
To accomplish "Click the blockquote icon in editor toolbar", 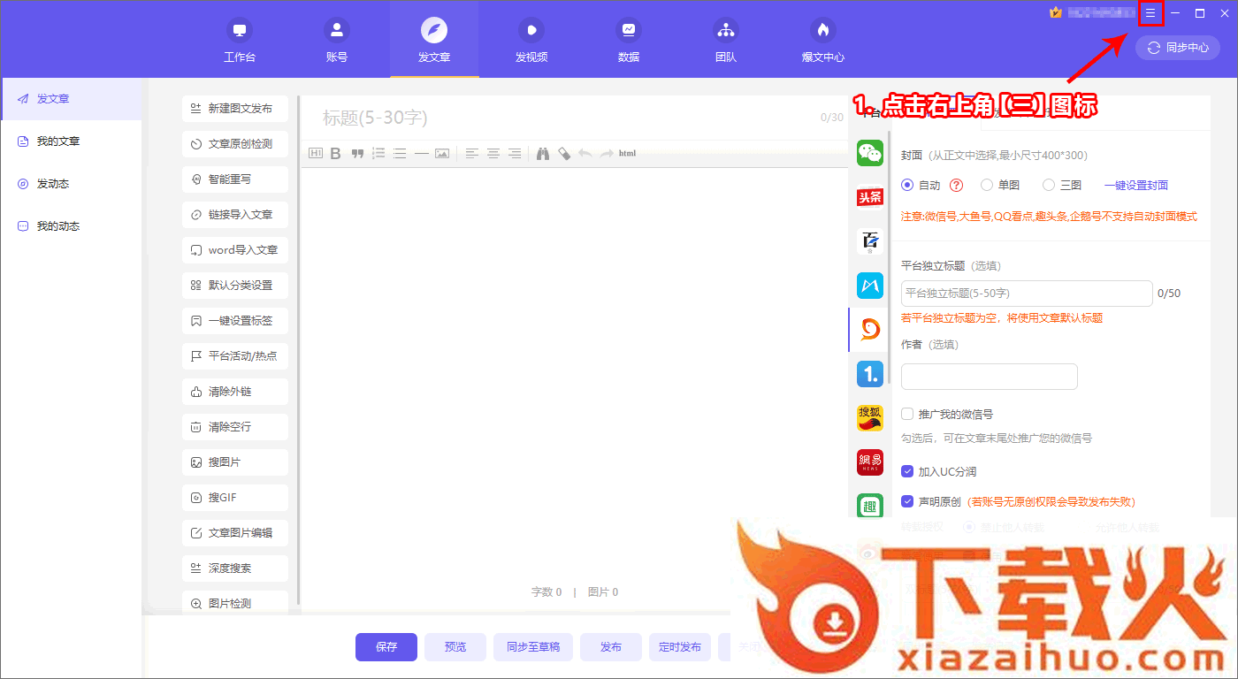I will [x=357, y=154].
